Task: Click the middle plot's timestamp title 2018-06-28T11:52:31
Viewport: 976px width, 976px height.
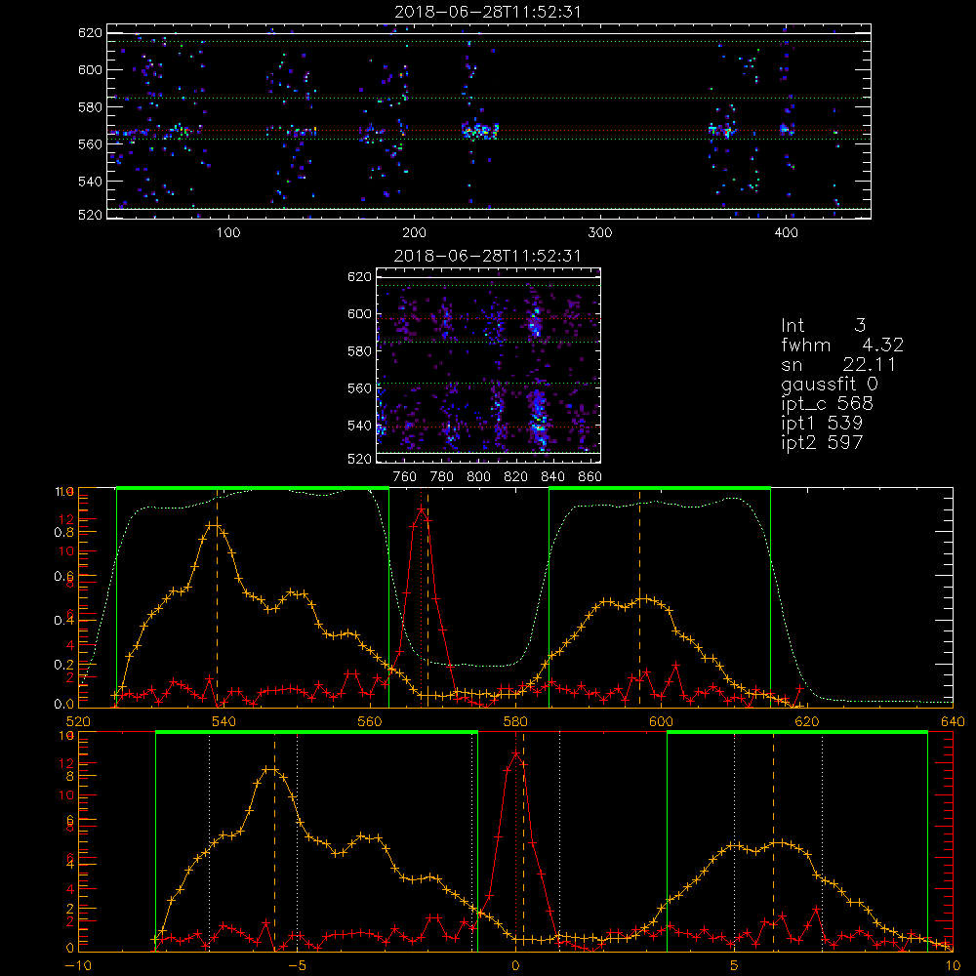Action: (x=488, y=256)
